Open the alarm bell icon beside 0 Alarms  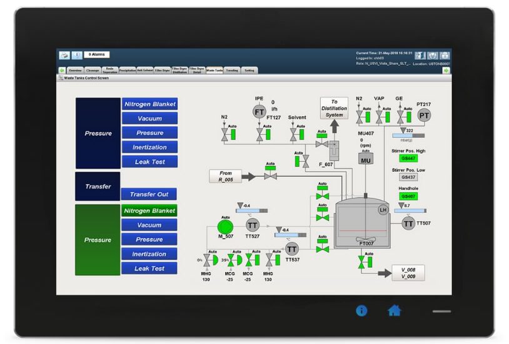[x=77, y=55]
